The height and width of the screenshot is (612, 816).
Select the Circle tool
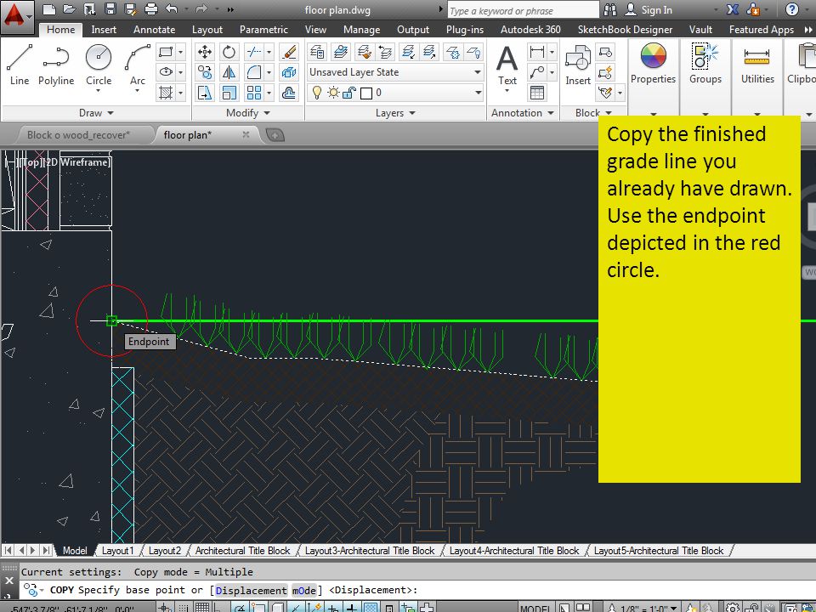[x=99, y=65]
